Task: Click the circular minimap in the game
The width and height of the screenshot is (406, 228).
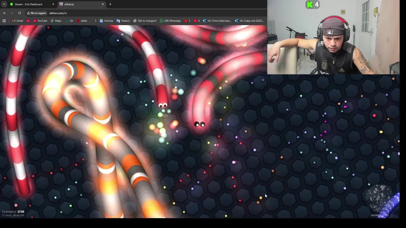Action: (380, 199)
